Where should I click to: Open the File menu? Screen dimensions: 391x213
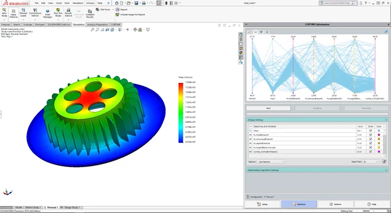pyautogui.click(x=37, y=3)
